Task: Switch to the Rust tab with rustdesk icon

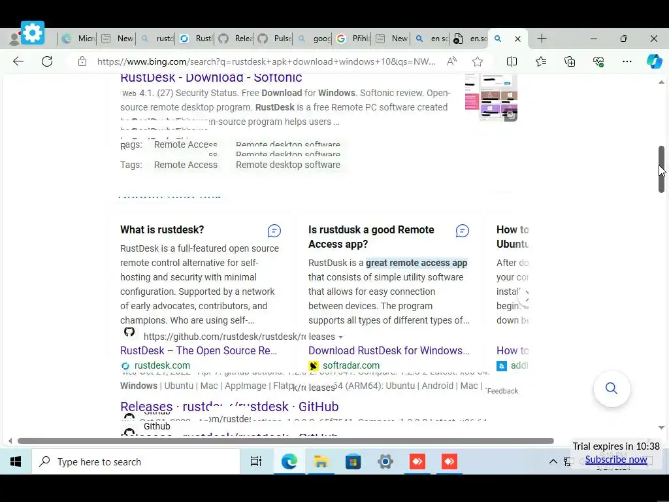Action: point(196,39)
